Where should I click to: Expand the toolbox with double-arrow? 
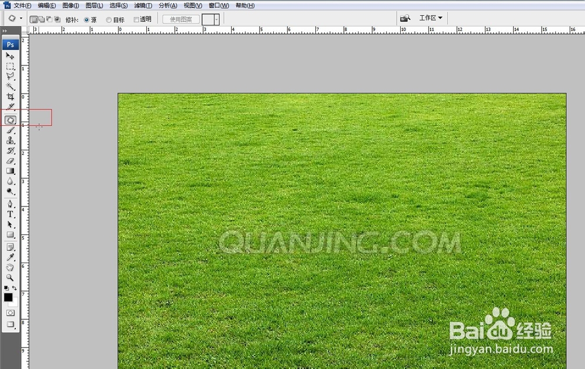[5, 31]
